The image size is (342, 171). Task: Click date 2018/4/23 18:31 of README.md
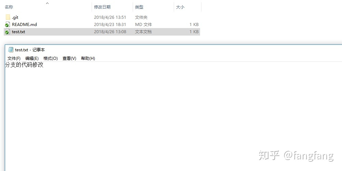[x=110, y=24]
